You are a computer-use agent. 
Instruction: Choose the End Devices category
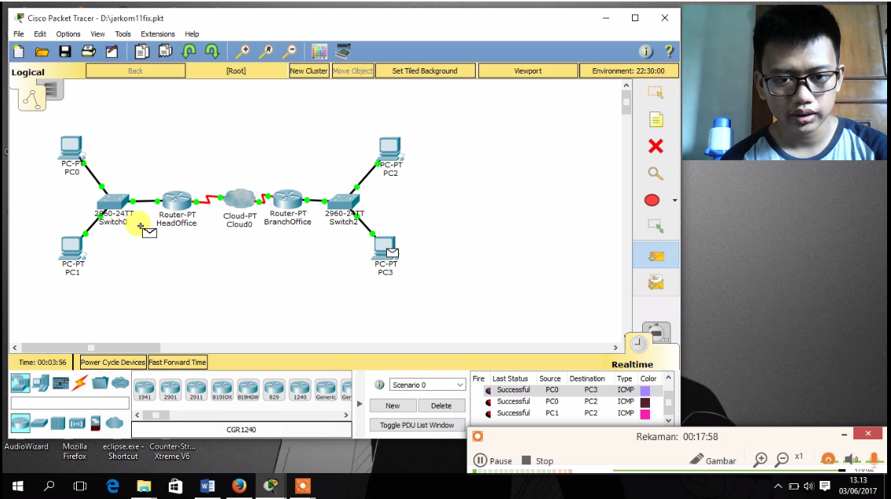[x=41, y=383]
